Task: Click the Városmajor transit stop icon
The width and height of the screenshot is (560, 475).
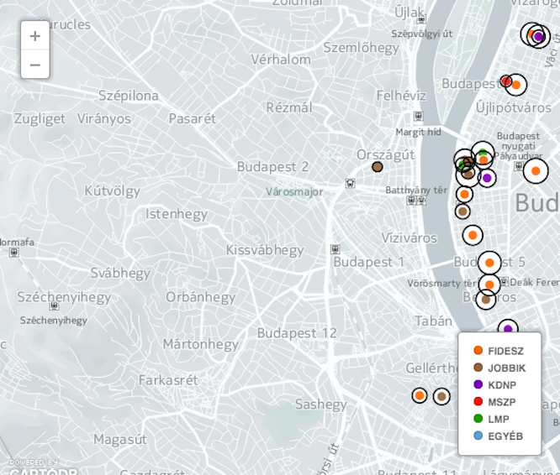Action: pyautogui.click(x=350, y=183)
